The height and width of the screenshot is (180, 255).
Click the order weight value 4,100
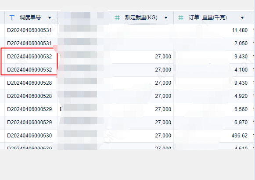pyautogui.click(x=241, y=70)
